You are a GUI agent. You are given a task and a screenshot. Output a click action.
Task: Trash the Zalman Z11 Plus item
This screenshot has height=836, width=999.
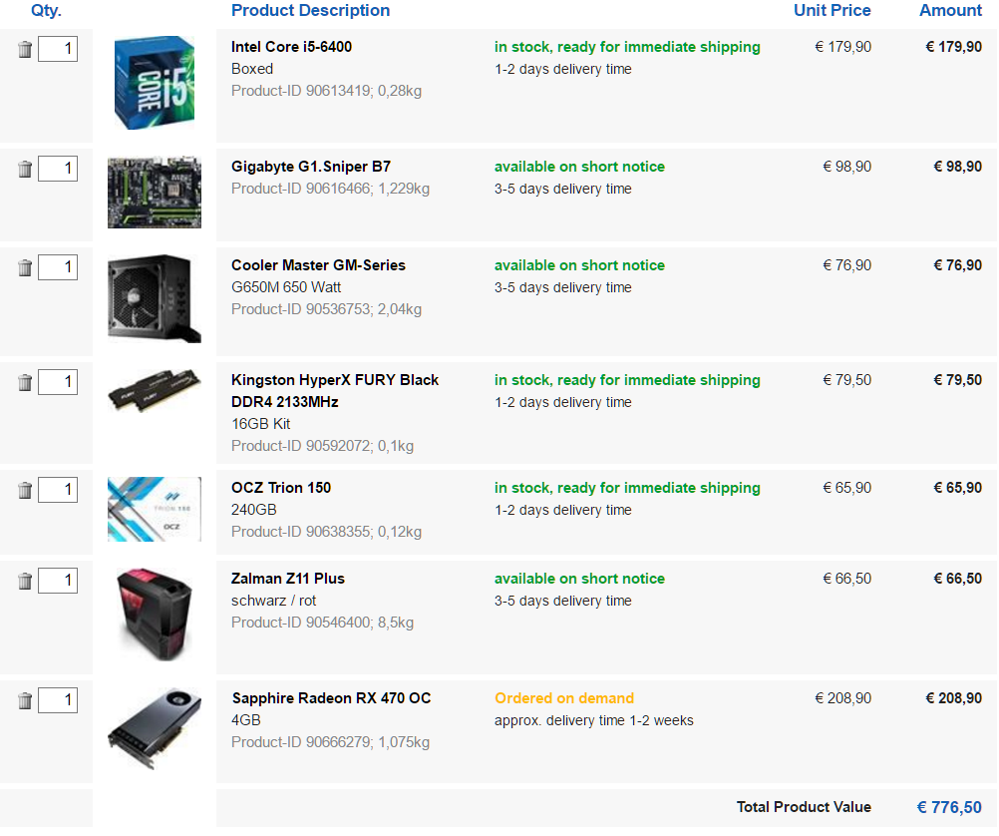tap(25, 581)
